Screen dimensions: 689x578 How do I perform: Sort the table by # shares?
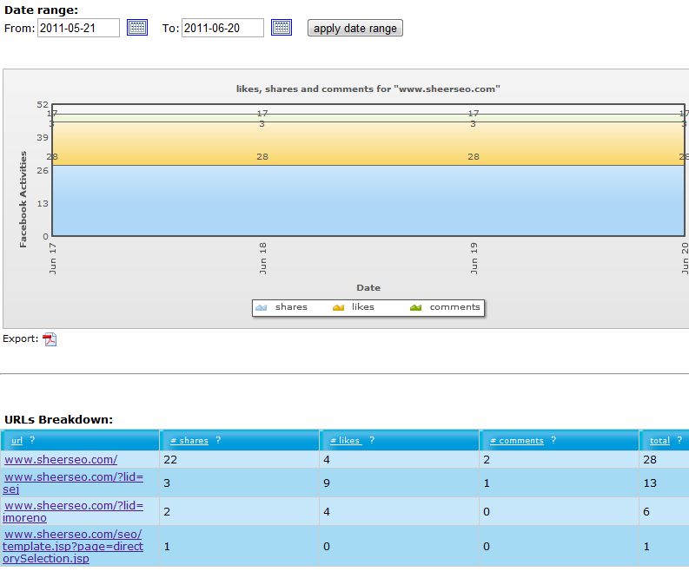click(x=189, y=441)
